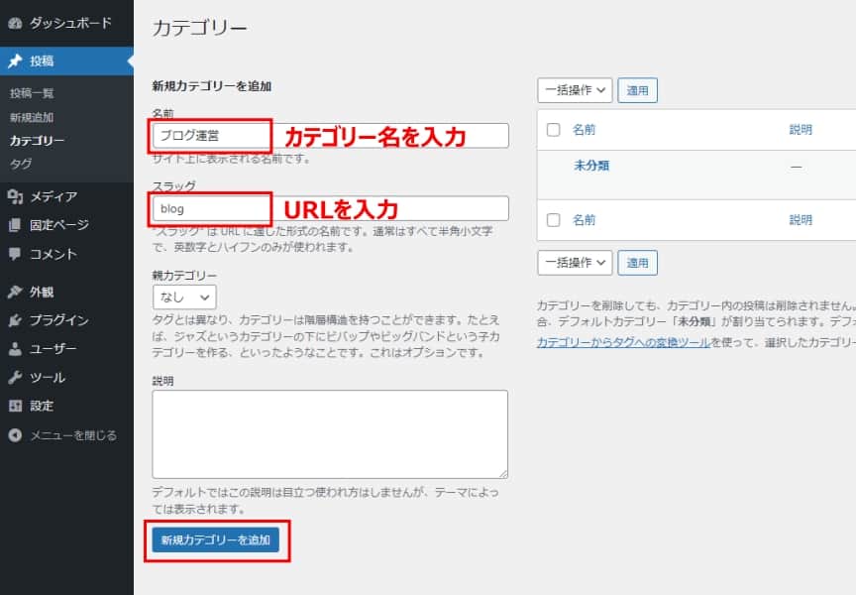
Task: Check the select-all box in table footer
Action: pyautogui.click(x=554, y=219)
